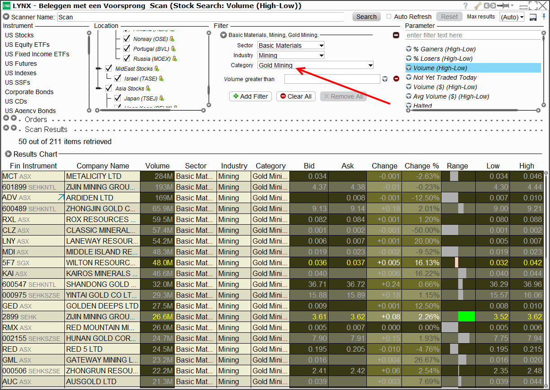Click the lock icon next to Asia Stocks
The image size is (550, 390).
tap(148, 89)
